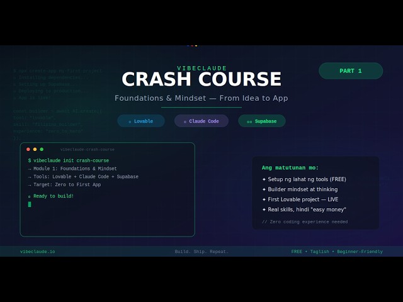403x302 pixels.
Task: Open the vibeclaude.io footer link
Action: coord(38,252)
